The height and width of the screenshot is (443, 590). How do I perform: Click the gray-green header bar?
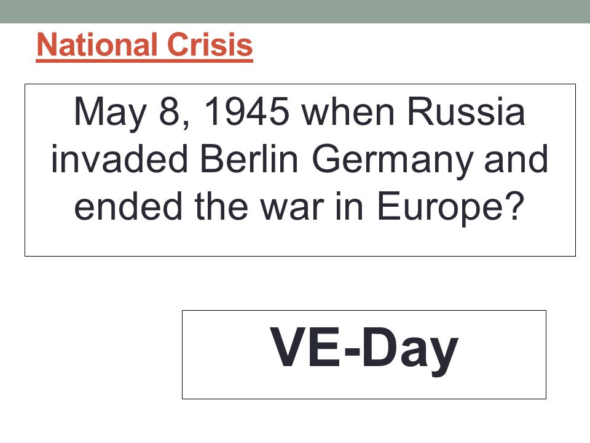(295, 11)
